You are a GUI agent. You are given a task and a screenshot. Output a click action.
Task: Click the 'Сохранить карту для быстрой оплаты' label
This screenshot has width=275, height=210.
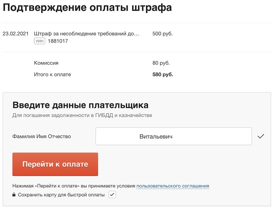click(x=61, y=195)
